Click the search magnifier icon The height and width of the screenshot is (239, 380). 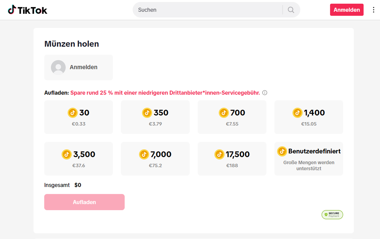(290, 10)
